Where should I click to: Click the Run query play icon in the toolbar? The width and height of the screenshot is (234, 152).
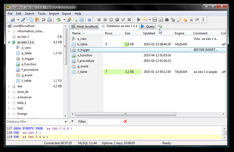click(x=139, y=20)
